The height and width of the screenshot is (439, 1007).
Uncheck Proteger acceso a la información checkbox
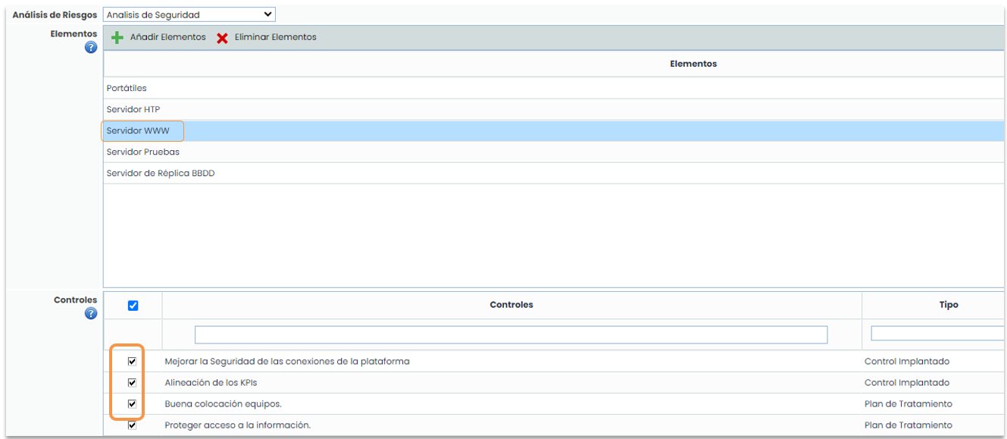point(132,425)
